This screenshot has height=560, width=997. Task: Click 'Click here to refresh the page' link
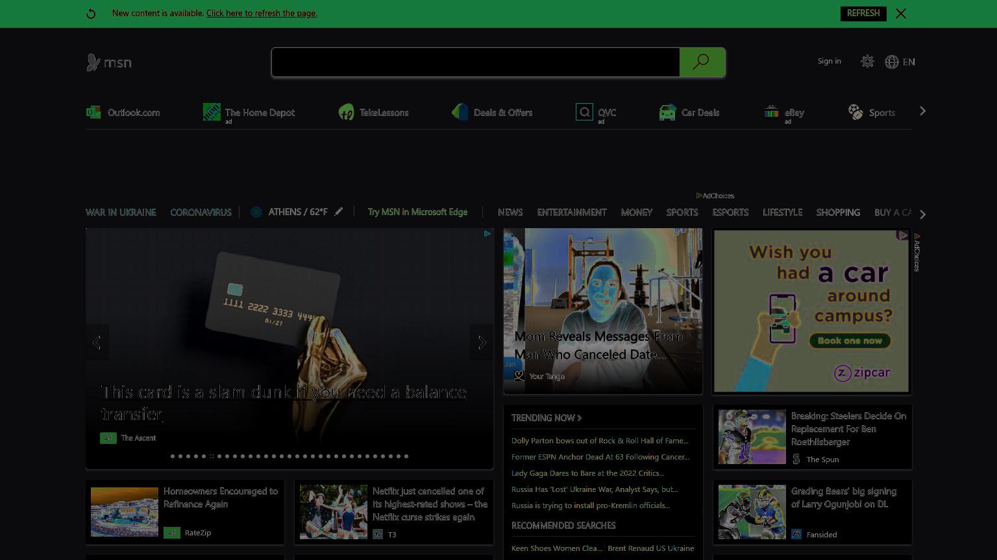pos(262,13)
